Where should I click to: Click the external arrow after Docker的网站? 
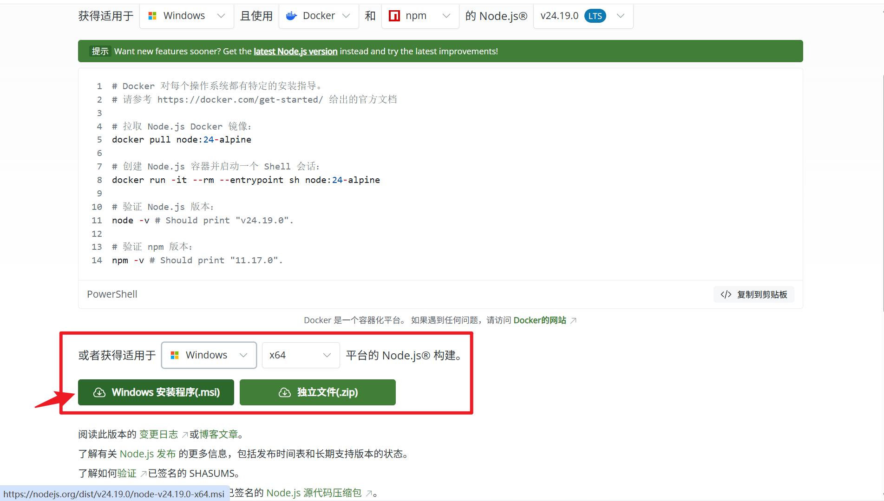pyautogui.click(x=574, y=320)
